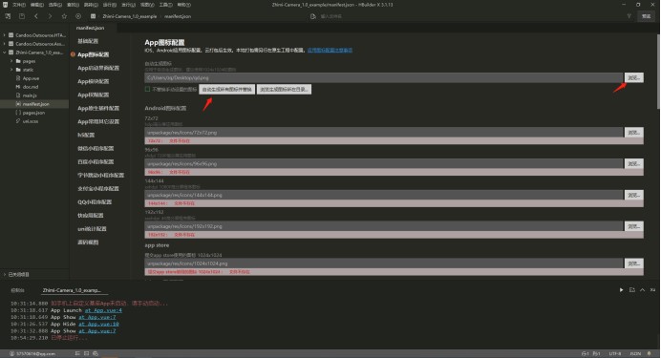This screenshot has height=358, width=661.
Task: Click the HBuilder X logo icon
Action: click(5, 5)
